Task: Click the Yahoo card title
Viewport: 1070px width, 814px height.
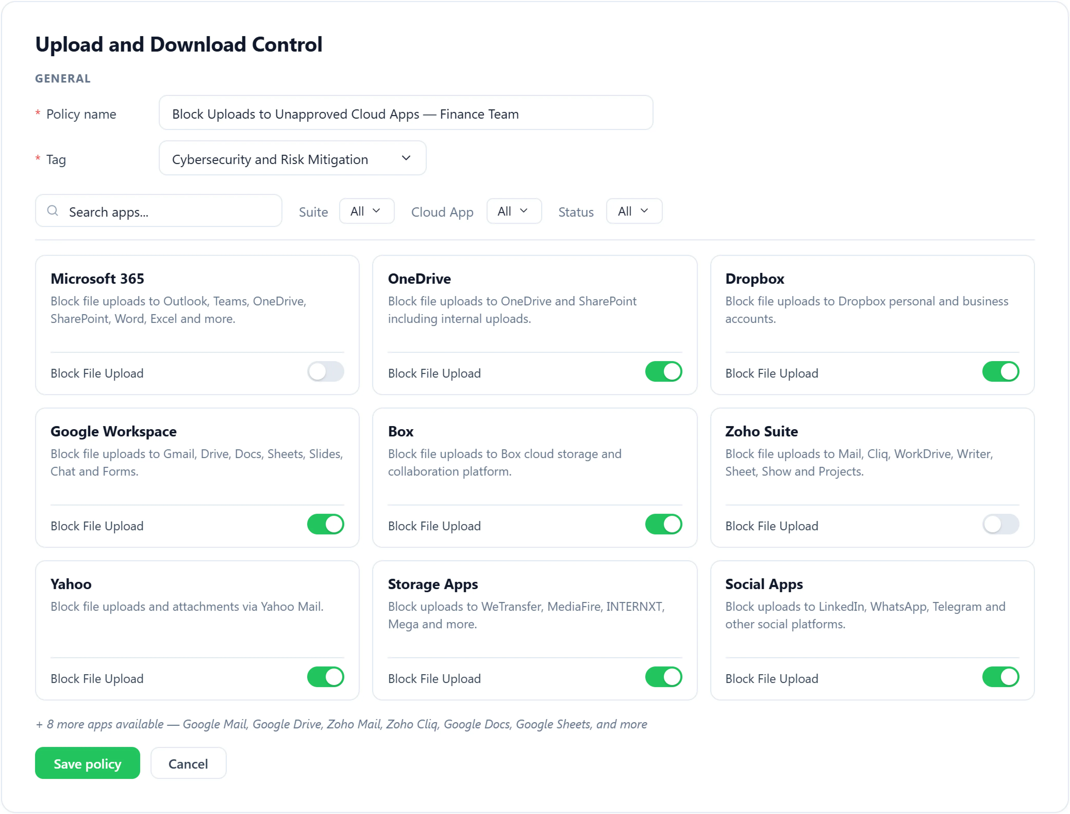Action: (x=71, y=584)
